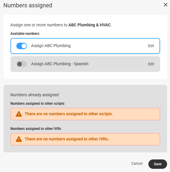The height and width of the screenshot is (172, 170).
Task: Select the Assign ABC Plumbing - Spanish label
Action: pos(60,64)
